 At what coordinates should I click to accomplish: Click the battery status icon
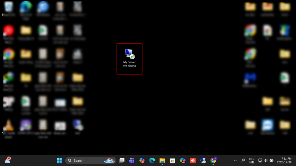271,161
